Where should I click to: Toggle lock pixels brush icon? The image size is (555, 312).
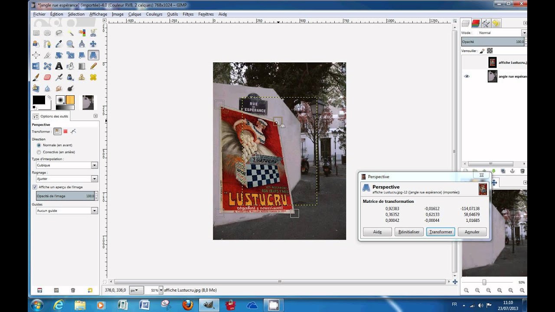482,51
